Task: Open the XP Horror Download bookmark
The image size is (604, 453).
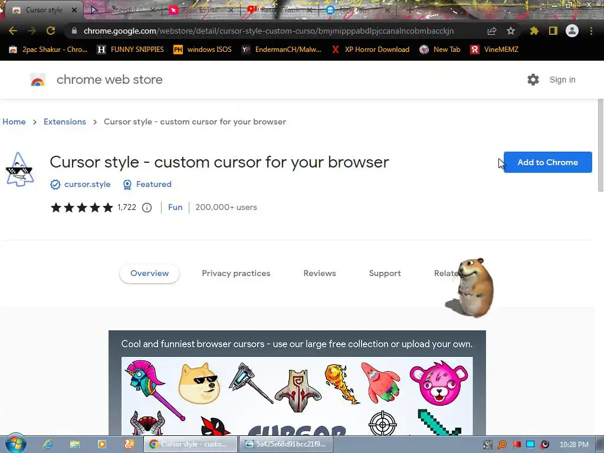Action: [370, 50]
